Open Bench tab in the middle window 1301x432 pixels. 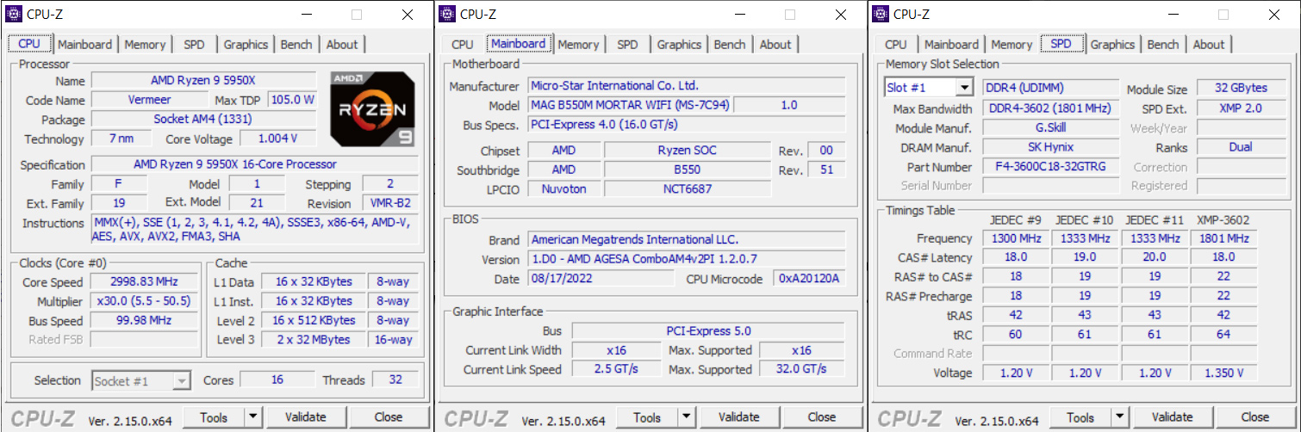pos(730,45)
